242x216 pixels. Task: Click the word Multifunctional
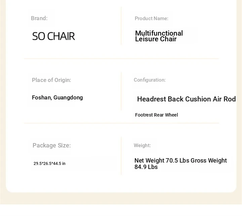point(159,33)
